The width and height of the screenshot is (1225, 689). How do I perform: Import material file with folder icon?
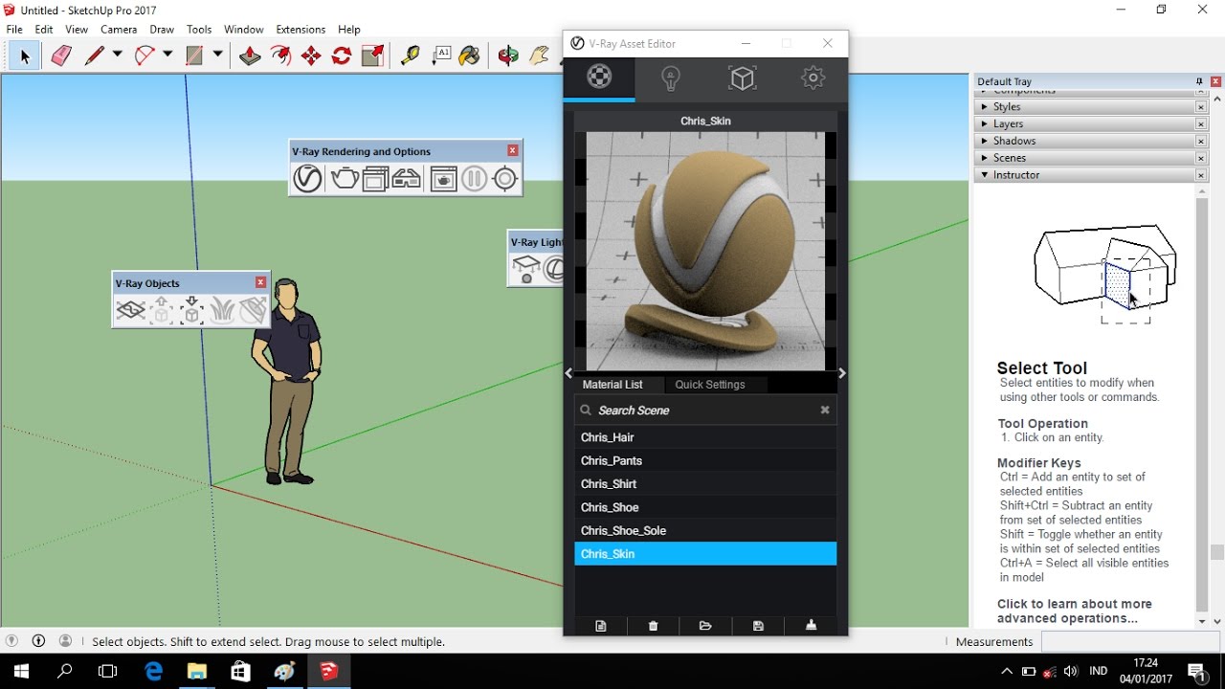[x=705, y=626]
